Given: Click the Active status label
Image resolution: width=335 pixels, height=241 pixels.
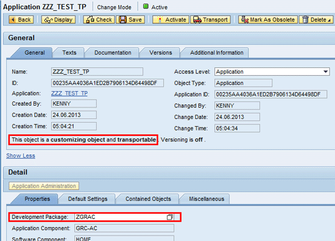Looking at the screenshot, I should point(160,7).
